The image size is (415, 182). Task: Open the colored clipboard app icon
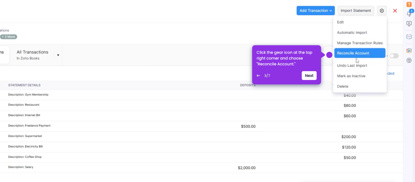tap(409, 51)
